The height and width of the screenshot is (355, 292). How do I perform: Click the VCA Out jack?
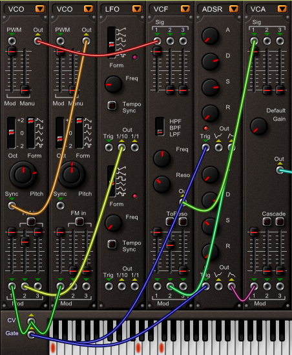[280, 170]
